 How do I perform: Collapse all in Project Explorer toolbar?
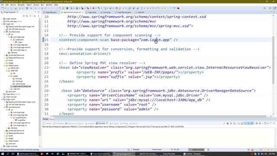[24, 16]
